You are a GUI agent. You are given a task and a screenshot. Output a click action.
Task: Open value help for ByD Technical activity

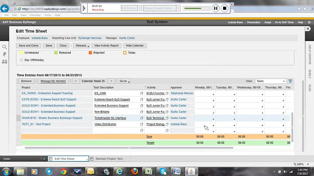click(167, 118)
